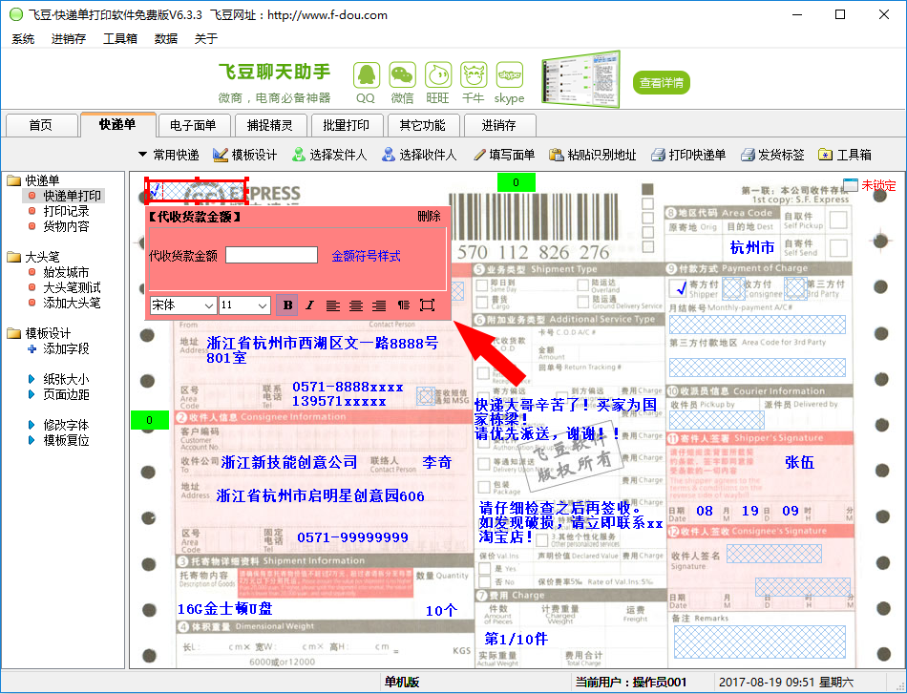Click the green 查看详情 button
This screenshot has height=694, width=907.
click(x=662, y=83)
